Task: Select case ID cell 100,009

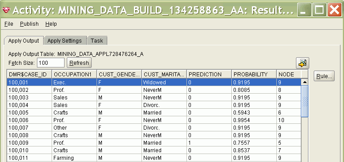Action: coord(29,143)
